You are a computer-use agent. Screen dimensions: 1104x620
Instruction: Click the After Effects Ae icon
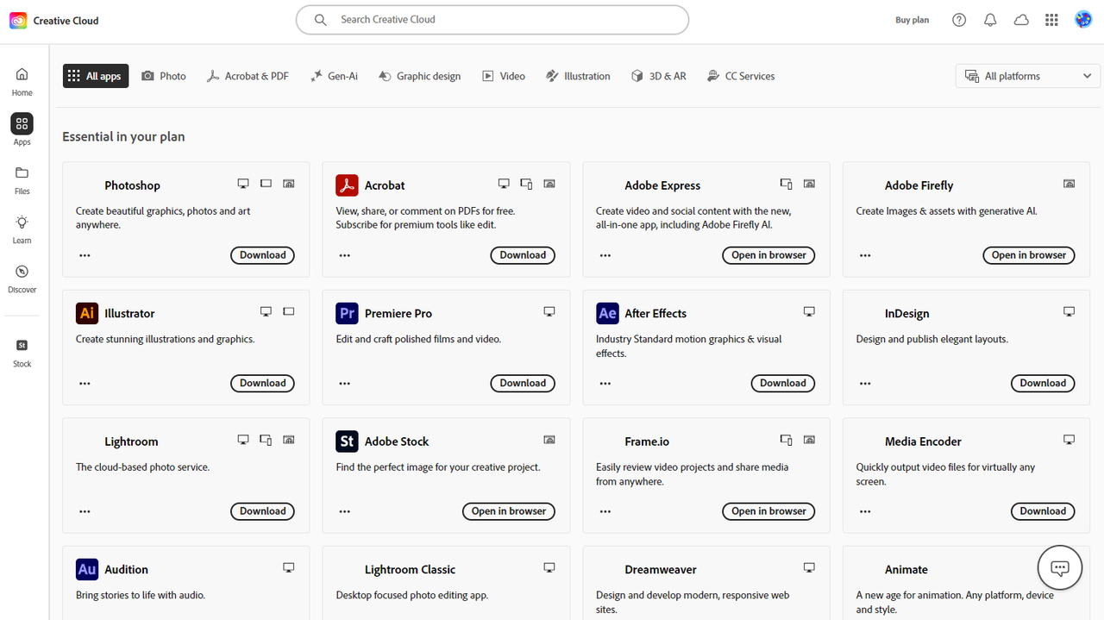[607, 313]
